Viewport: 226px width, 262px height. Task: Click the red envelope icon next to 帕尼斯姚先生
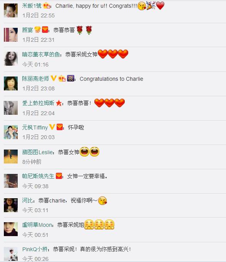tap(59, 176)
